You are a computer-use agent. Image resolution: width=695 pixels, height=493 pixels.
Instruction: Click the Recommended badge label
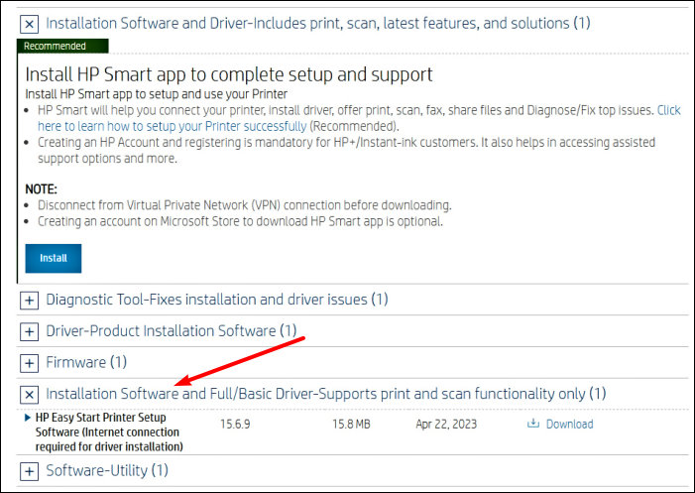coord(62,46)
